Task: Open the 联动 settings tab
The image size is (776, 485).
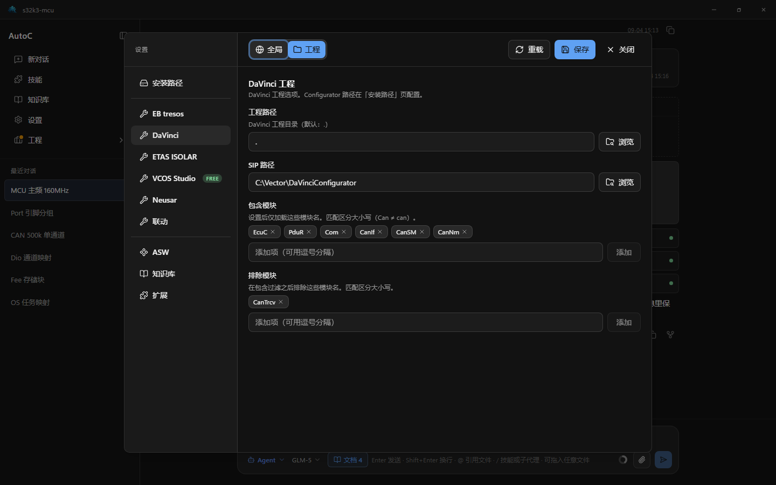Action: [181, 221]
